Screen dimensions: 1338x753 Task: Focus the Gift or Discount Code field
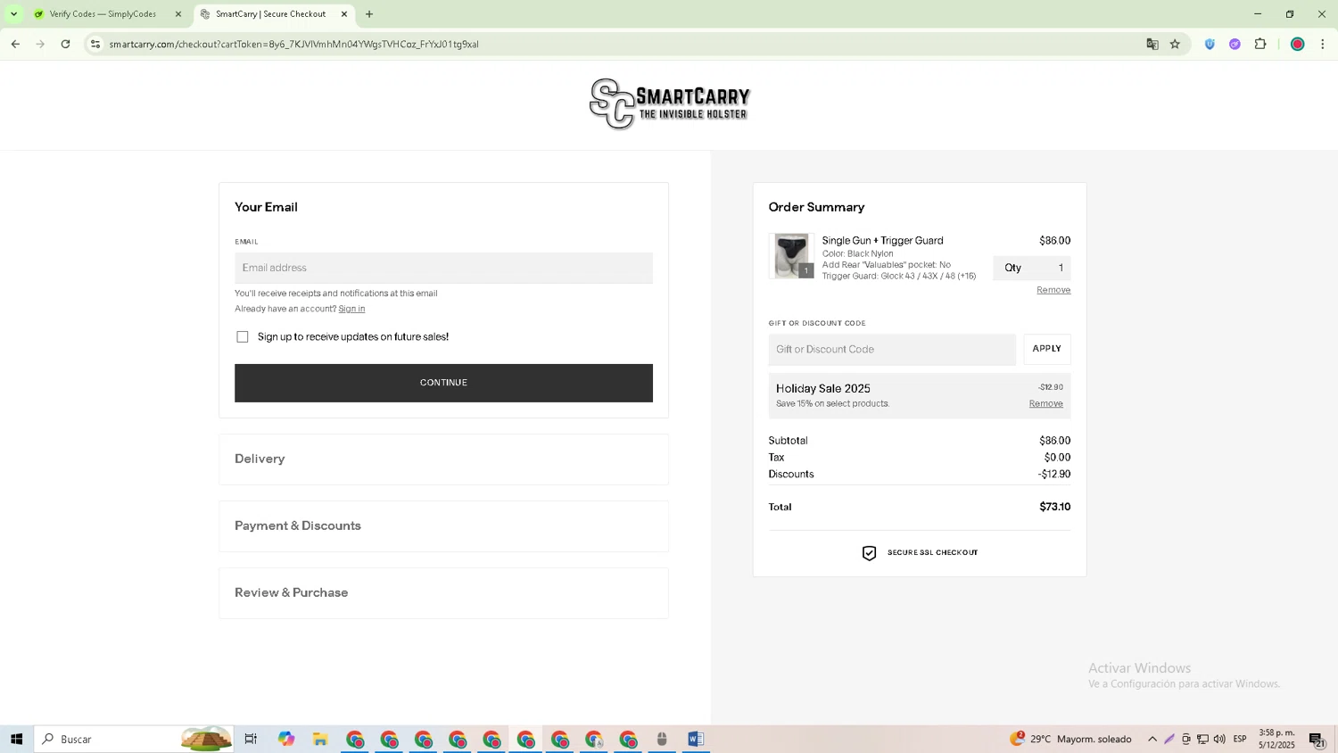coord(892,350)
